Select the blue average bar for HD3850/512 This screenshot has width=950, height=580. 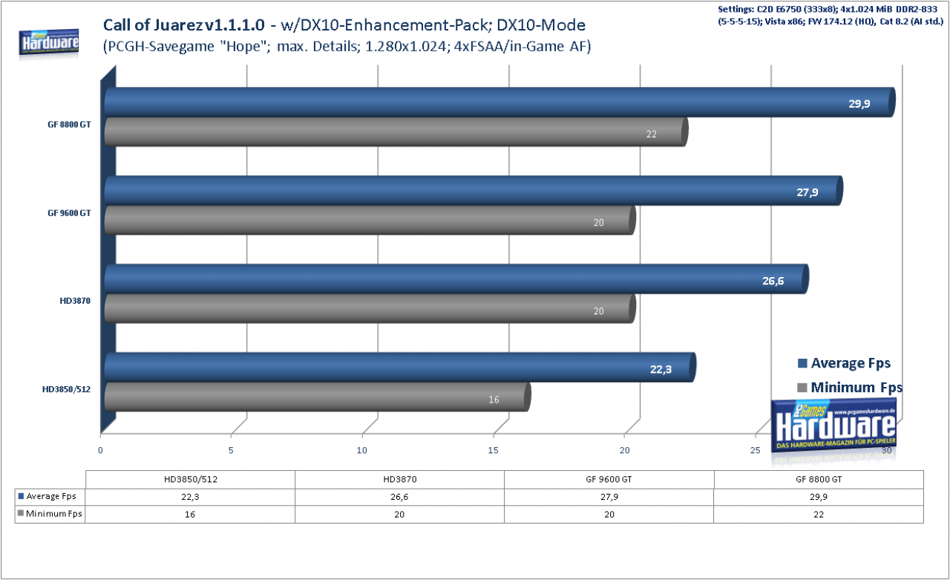click(x=400, y=368)
